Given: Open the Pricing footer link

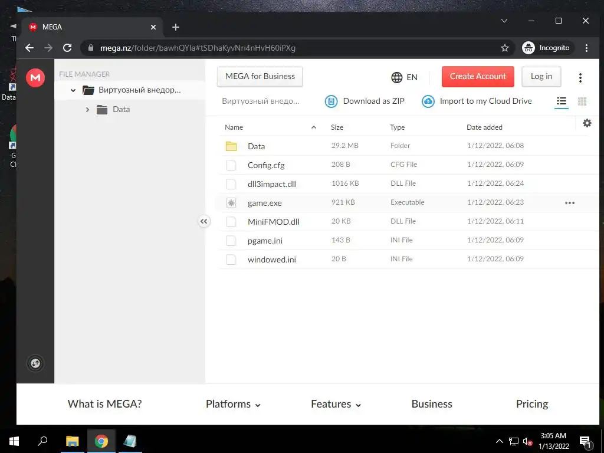Looking at the screenshot, I should (x=532, y=403).
